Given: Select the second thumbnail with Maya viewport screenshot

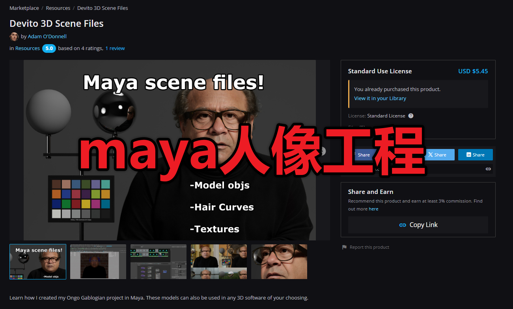Looking at the screenshot, I should [x=98, y=262].
